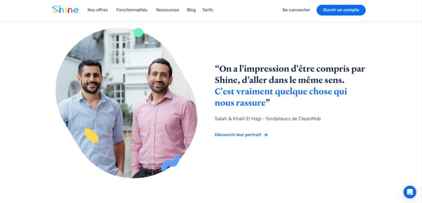The width and height of the screenshot is (422, 203).
Task: Click the Shine logo
Action: coord(66,10)
